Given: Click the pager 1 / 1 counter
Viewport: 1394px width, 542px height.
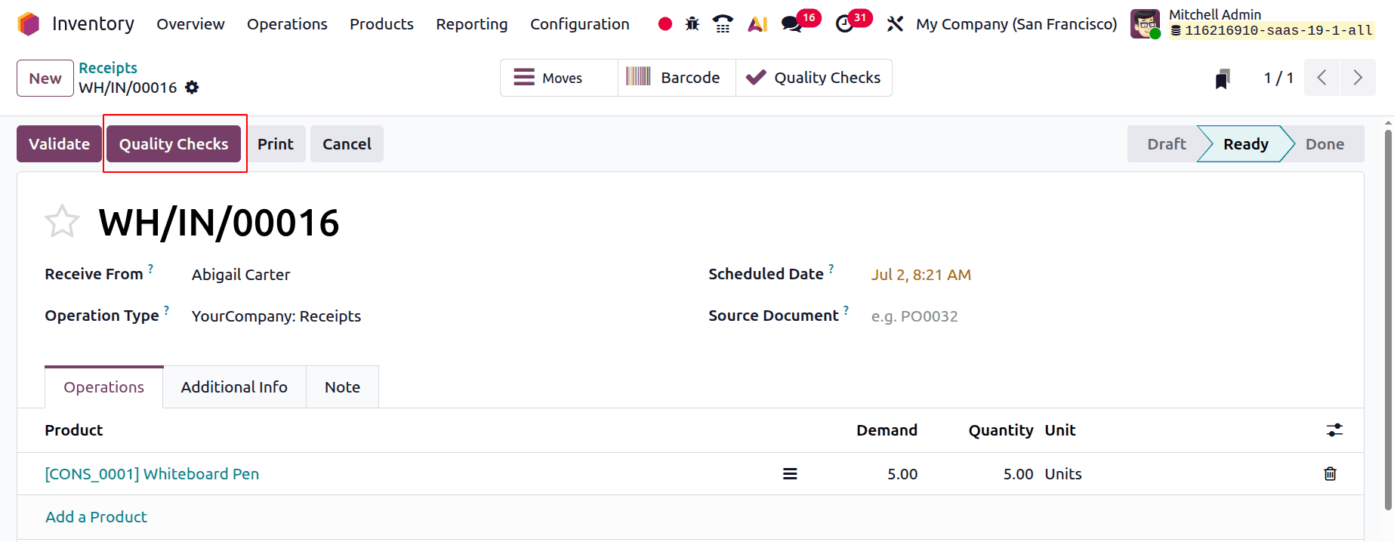Looking at the screenshot, I should [1278, 78].
